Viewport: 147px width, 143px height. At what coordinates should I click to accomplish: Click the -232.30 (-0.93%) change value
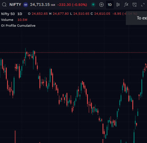(x=72, y=5)
